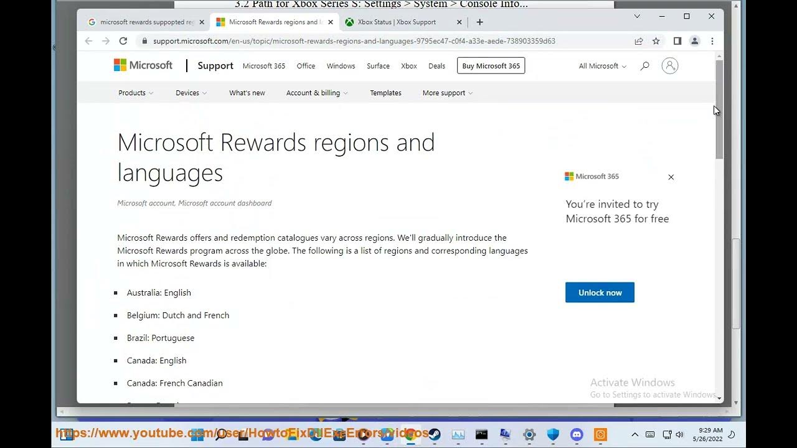Open Discord from the taskbar
This screenshot has height=448, width=797.
tap(577, 434)
